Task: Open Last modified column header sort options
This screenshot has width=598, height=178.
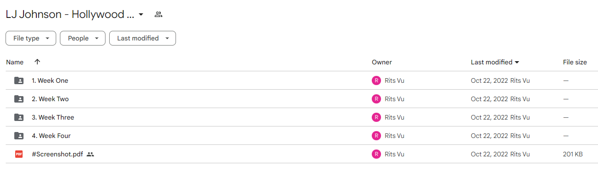Action: click(x=495, y=62)
